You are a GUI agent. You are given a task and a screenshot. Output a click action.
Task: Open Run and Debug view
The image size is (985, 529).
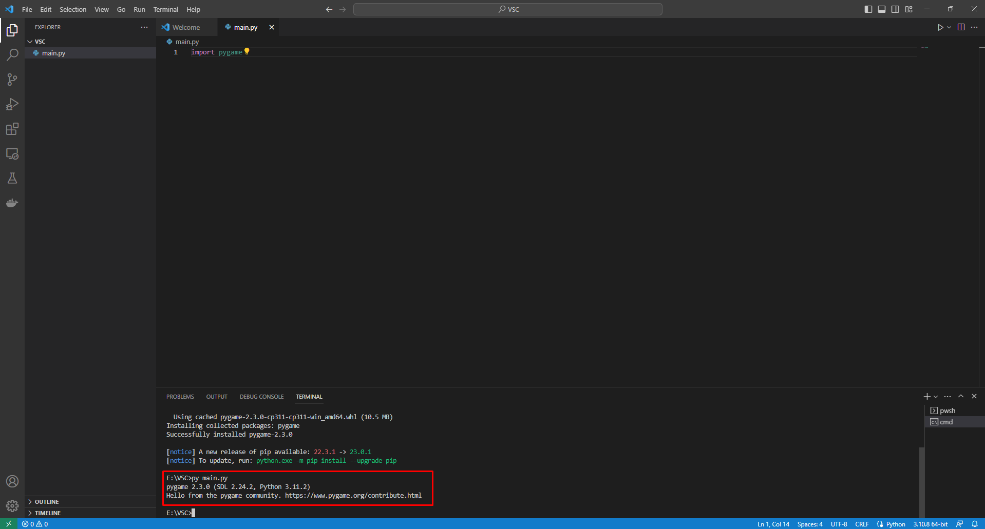pyautogui.click(x=12, y=104)
